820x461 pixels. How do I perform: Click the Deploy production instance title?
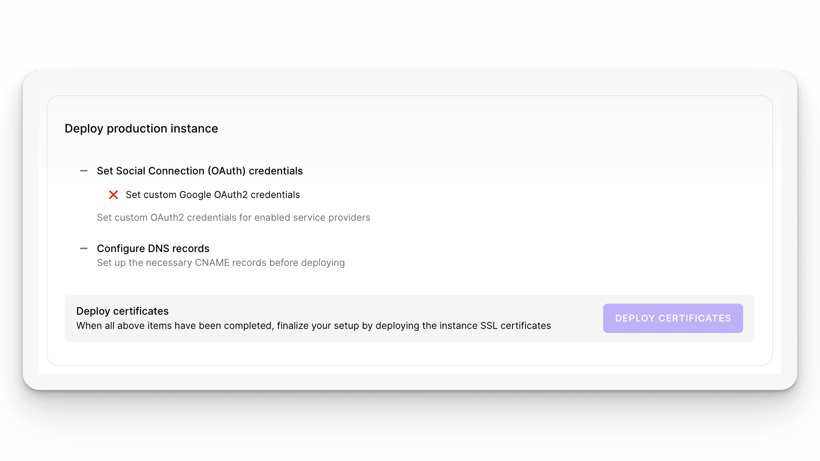[141, 128]
